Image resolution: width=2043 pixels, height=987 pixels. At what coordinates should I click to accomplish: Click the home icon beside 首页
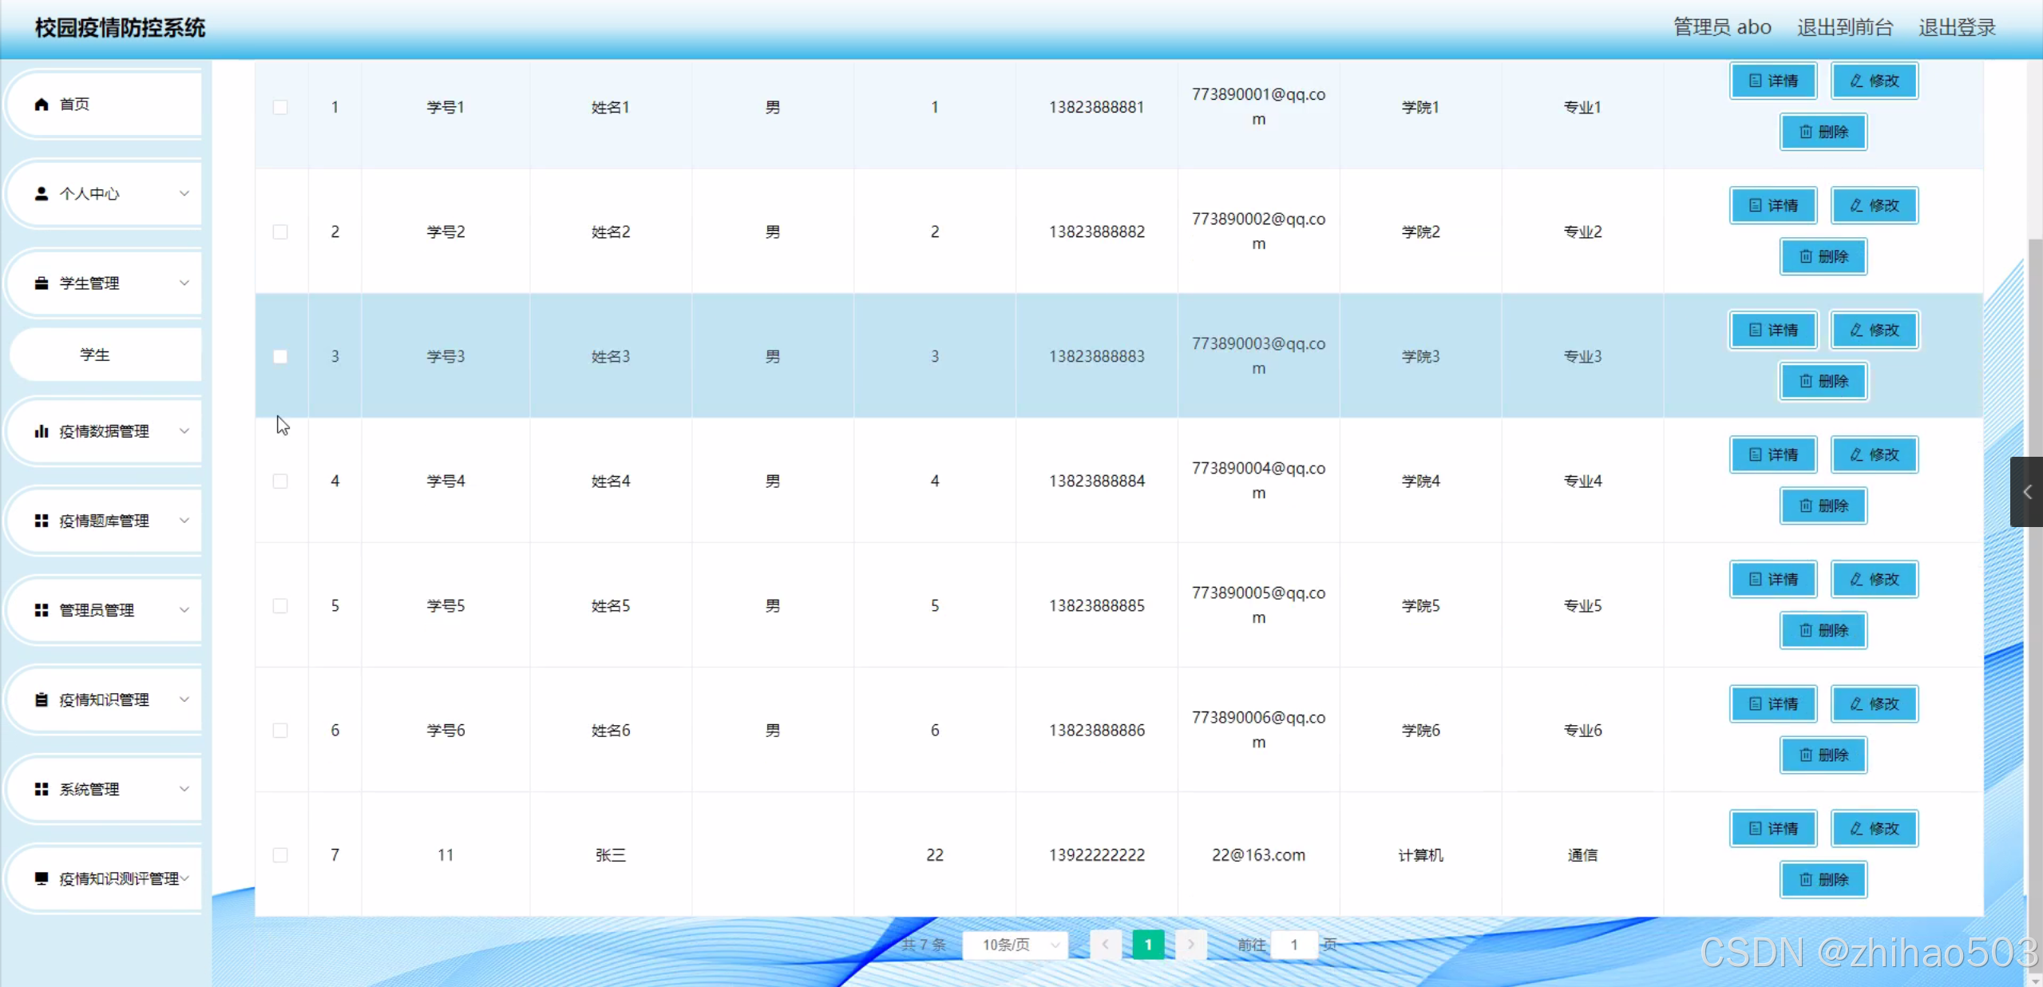point(42,105)
